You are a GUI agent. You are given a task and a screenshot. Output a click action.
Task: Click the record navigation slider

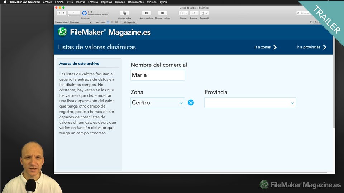click(74, 15)
